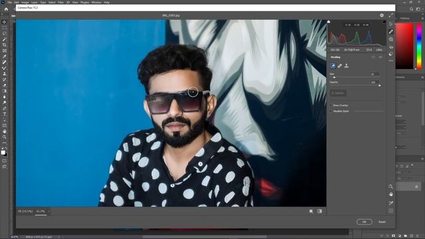Open the Image menu
This screenshot has height=239, width=425.
[x=25, y=2]
